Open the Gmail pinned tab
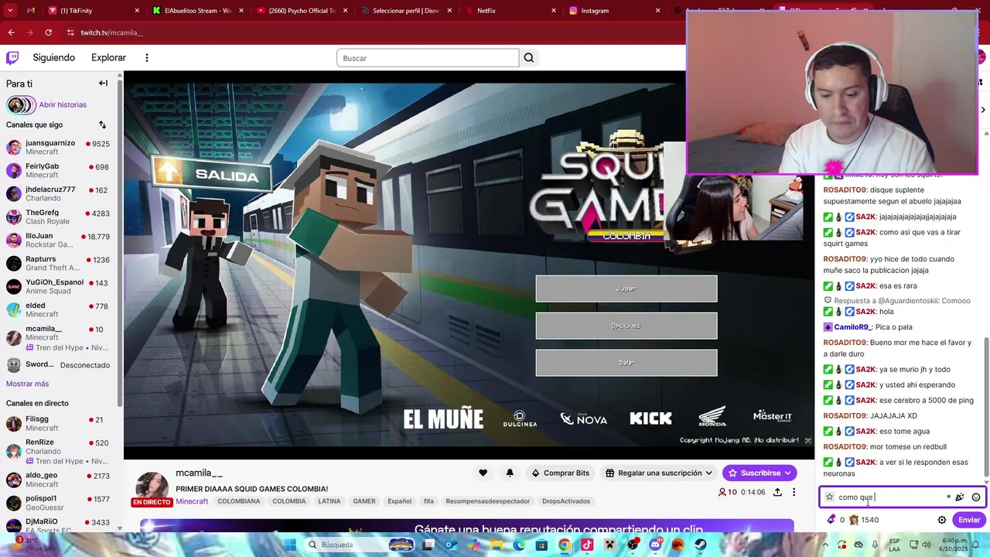 [31, 11]
